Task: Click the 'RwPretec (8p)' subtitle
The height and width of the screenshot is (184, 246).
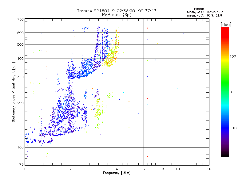Action: [x=117, y=15]
